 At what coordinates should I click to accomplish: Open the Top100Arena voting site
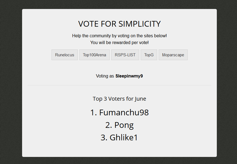(94, 55)
